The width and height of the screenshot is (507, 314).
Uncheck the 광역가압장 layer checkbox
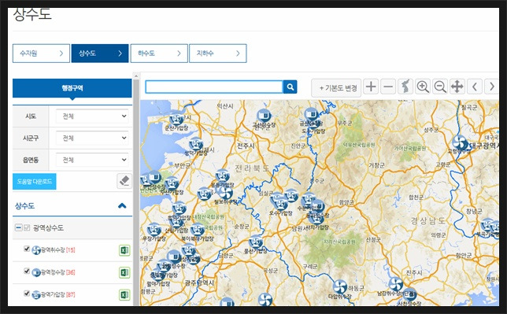pyautogui.click(x=27, y=294)
